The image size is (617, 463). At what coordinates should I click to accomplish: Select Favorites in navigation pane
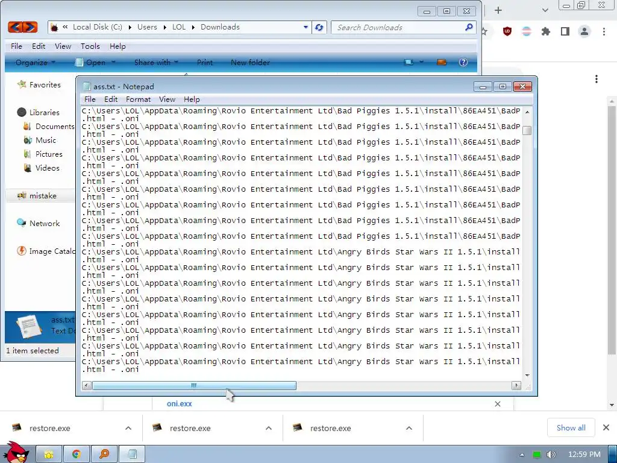(45, 84)
